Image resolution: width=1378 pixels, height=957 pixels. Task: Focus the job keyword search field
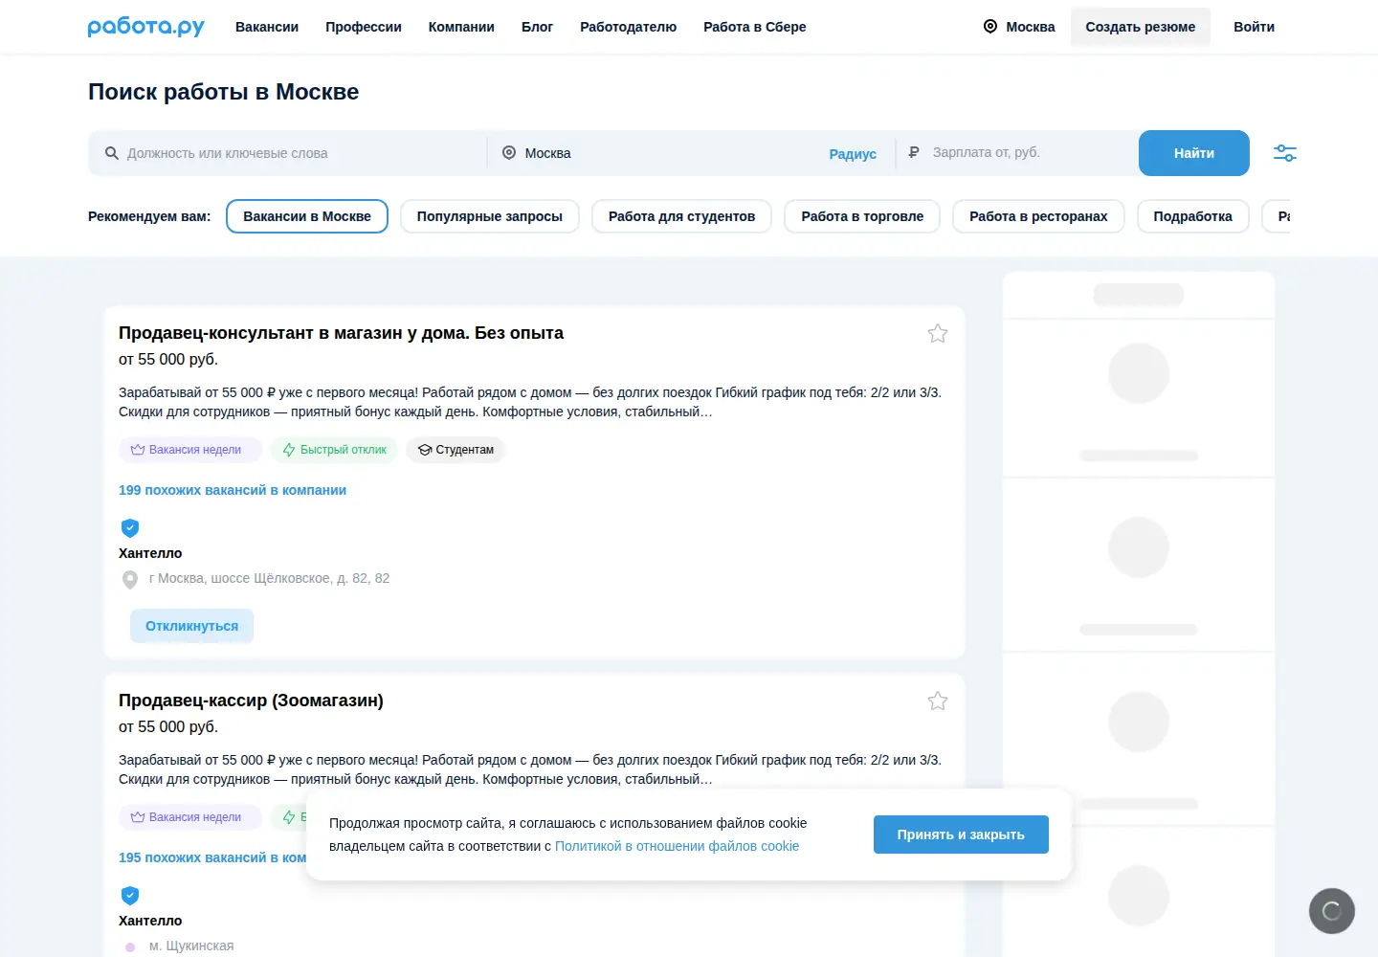pyautogui.click(x=287, y=153)
